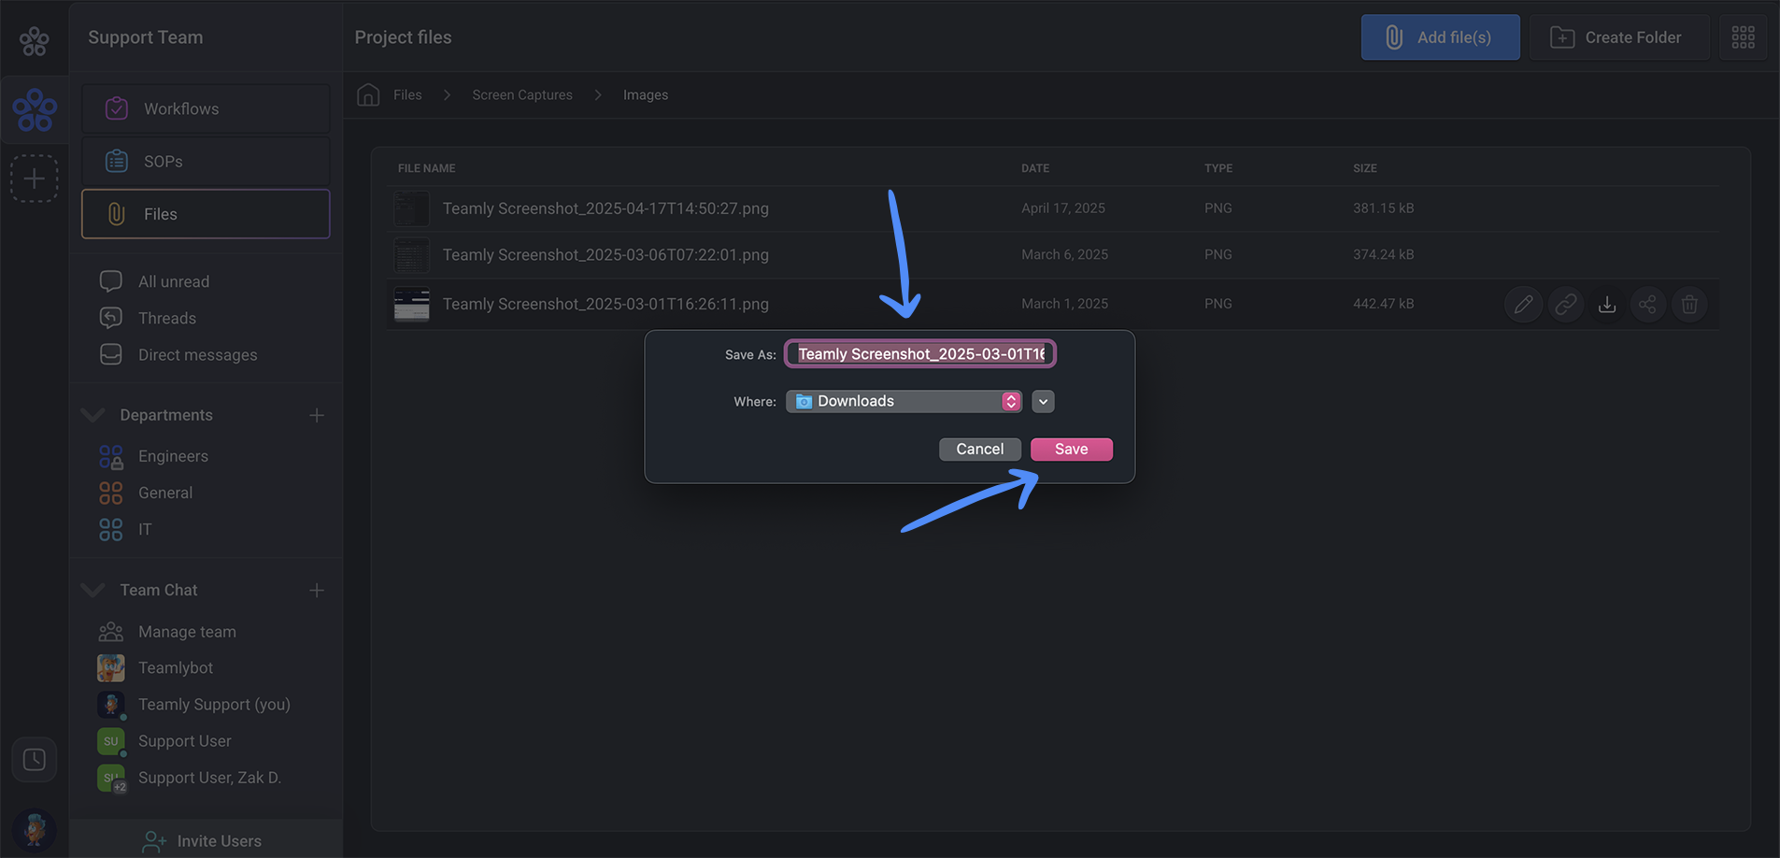Select file Teamly Screenshot_2025-03-06T07:22:01.png

[605, 255]
